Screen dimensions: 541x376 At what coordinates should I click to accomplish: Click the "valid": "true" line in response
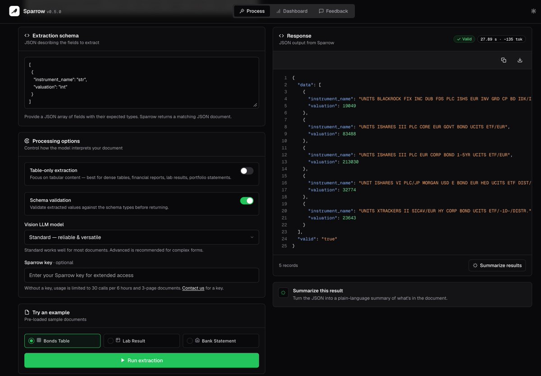pyautogui.click(x=317, y=239)
